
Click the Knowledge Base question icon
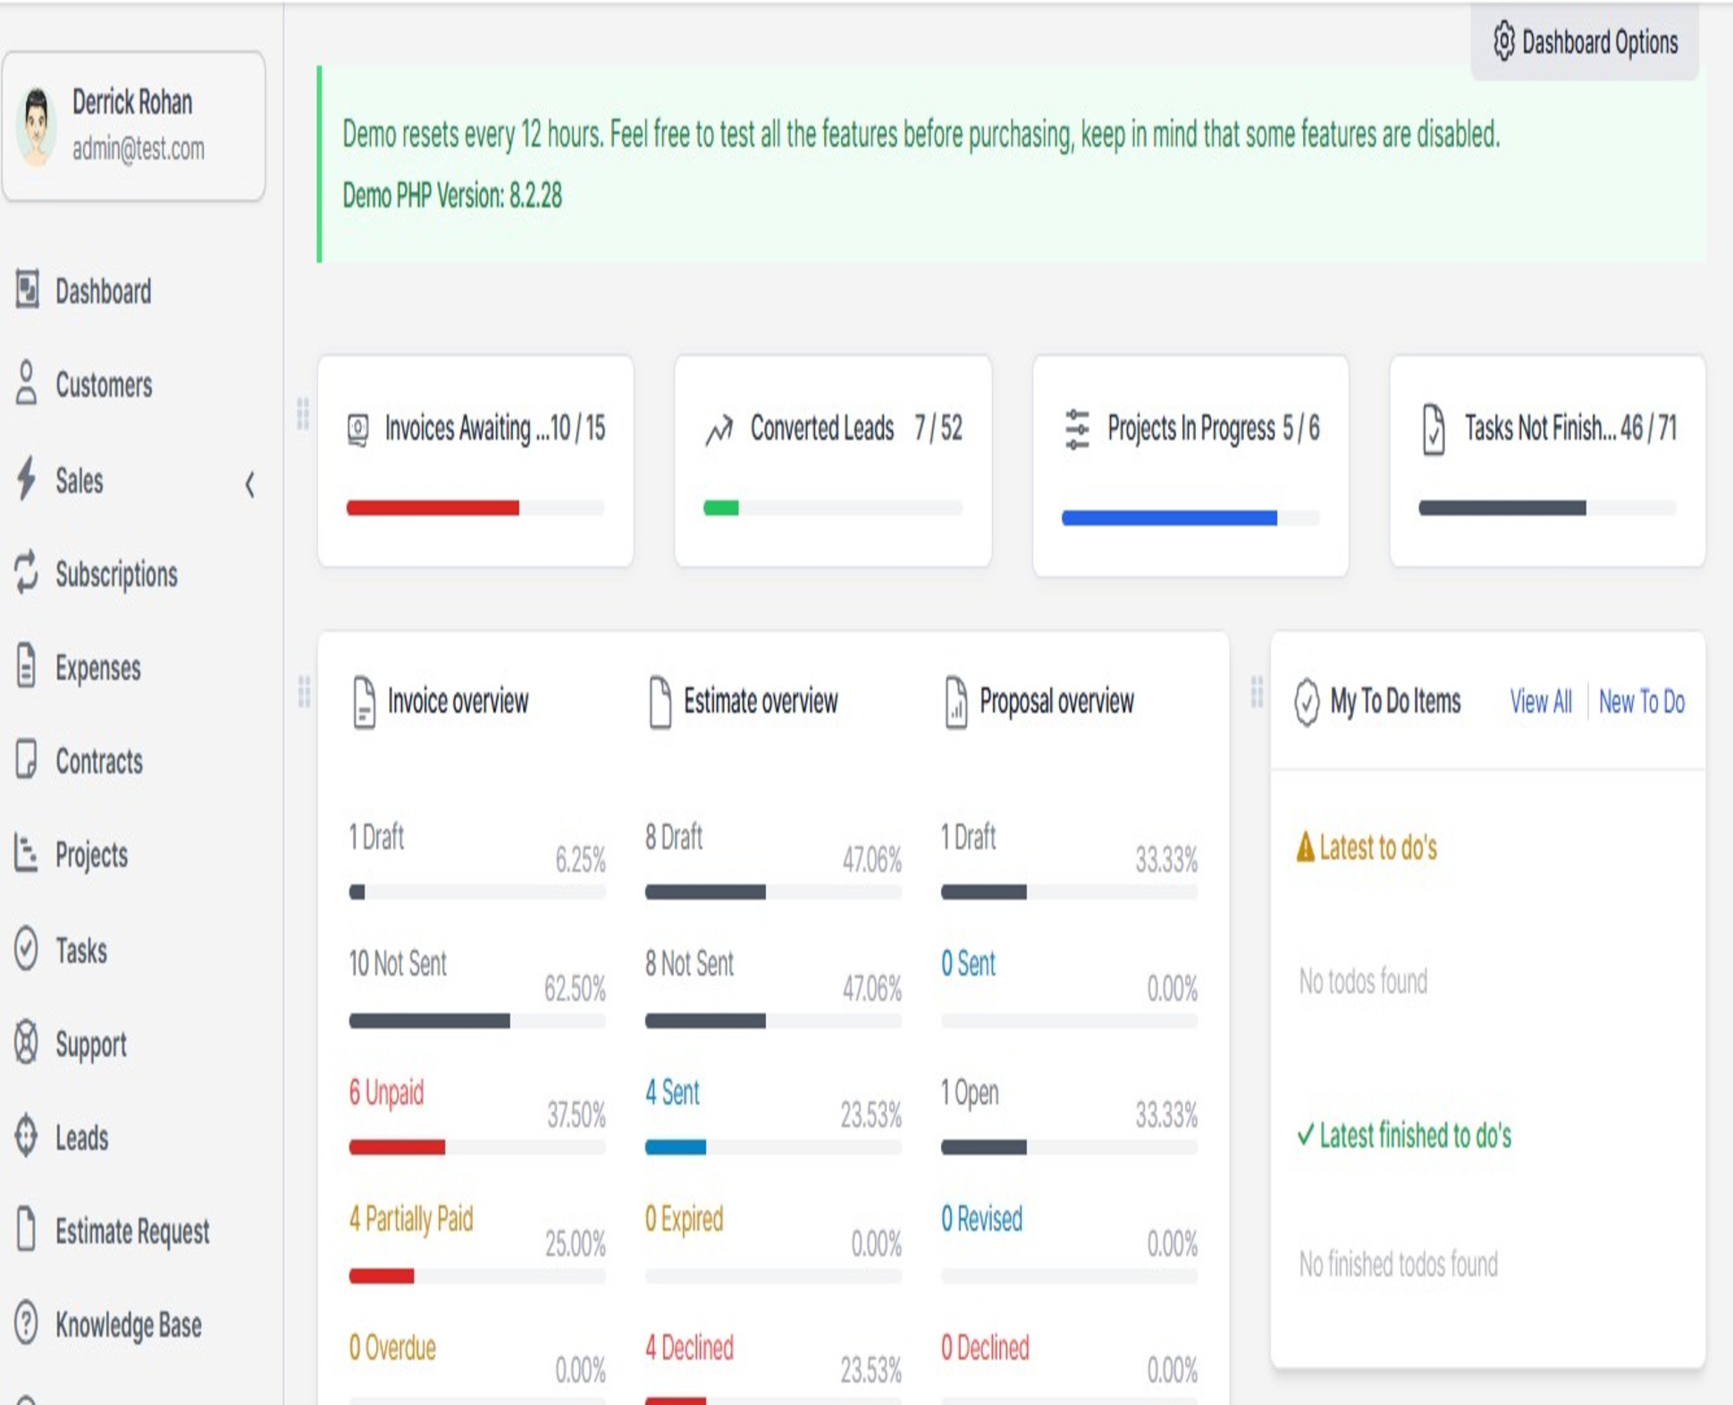click(x=27, y=1323)
